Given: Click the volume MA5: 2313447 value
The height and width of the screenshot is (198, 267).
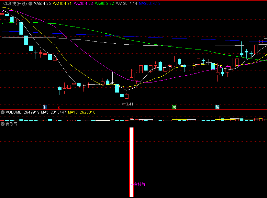Looking at the screenshot, I should pos(54,112).
